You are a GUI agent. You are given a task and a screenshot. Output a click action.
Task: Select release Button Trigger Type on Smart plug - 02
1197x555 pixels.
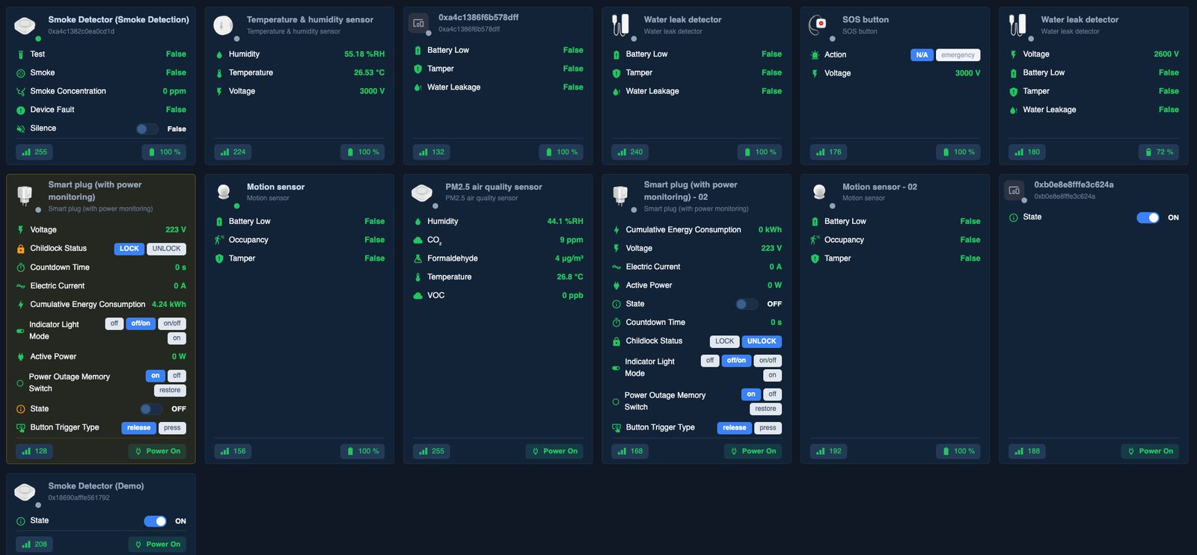coord(735,428)
